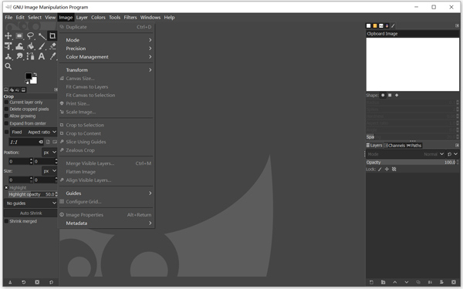Select the Eraser tool
This screenshot has height=289, width=463.
coord(52,46)
